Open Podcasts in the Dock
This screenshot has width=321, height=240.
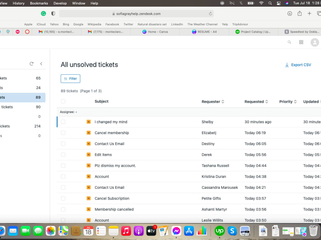(139, 231)
